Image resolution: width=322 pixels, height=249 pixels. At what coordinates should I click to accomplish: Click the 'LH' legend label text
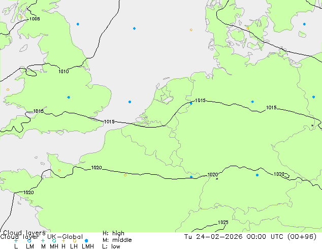pos(74,246)
